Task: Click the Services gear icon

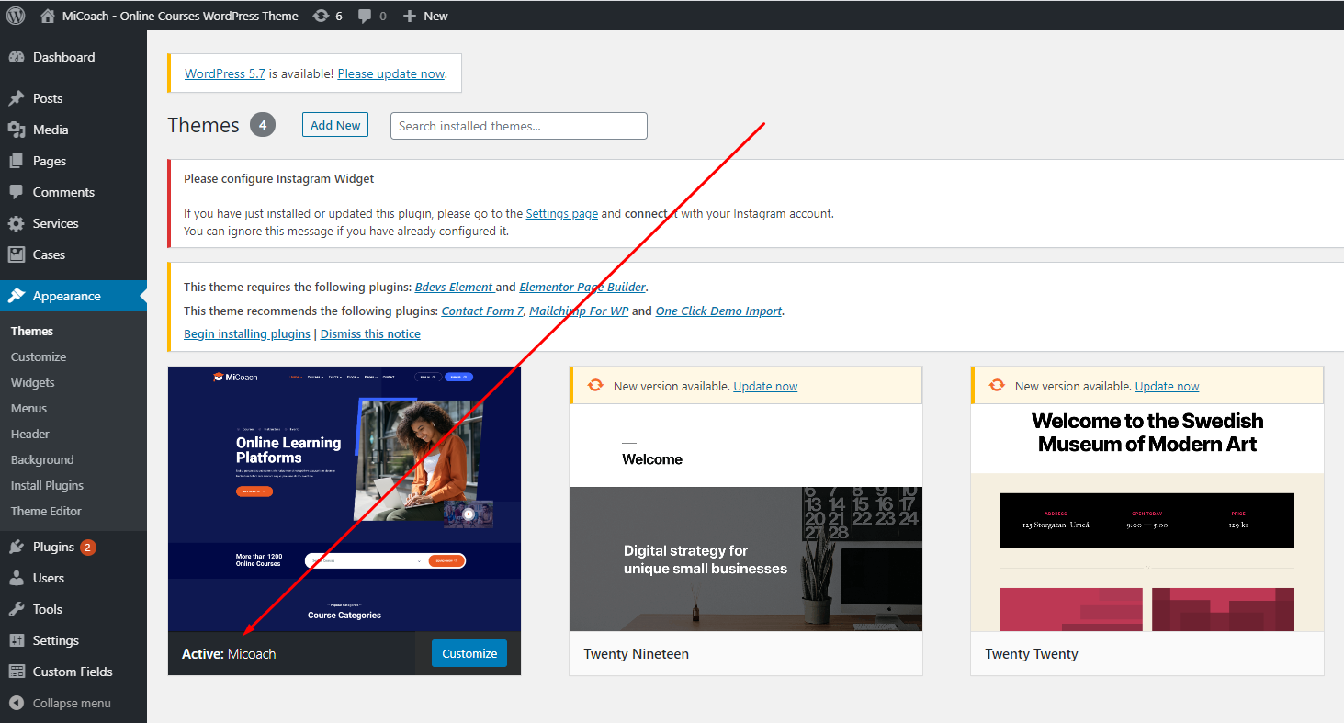Action: pos(17,223)
